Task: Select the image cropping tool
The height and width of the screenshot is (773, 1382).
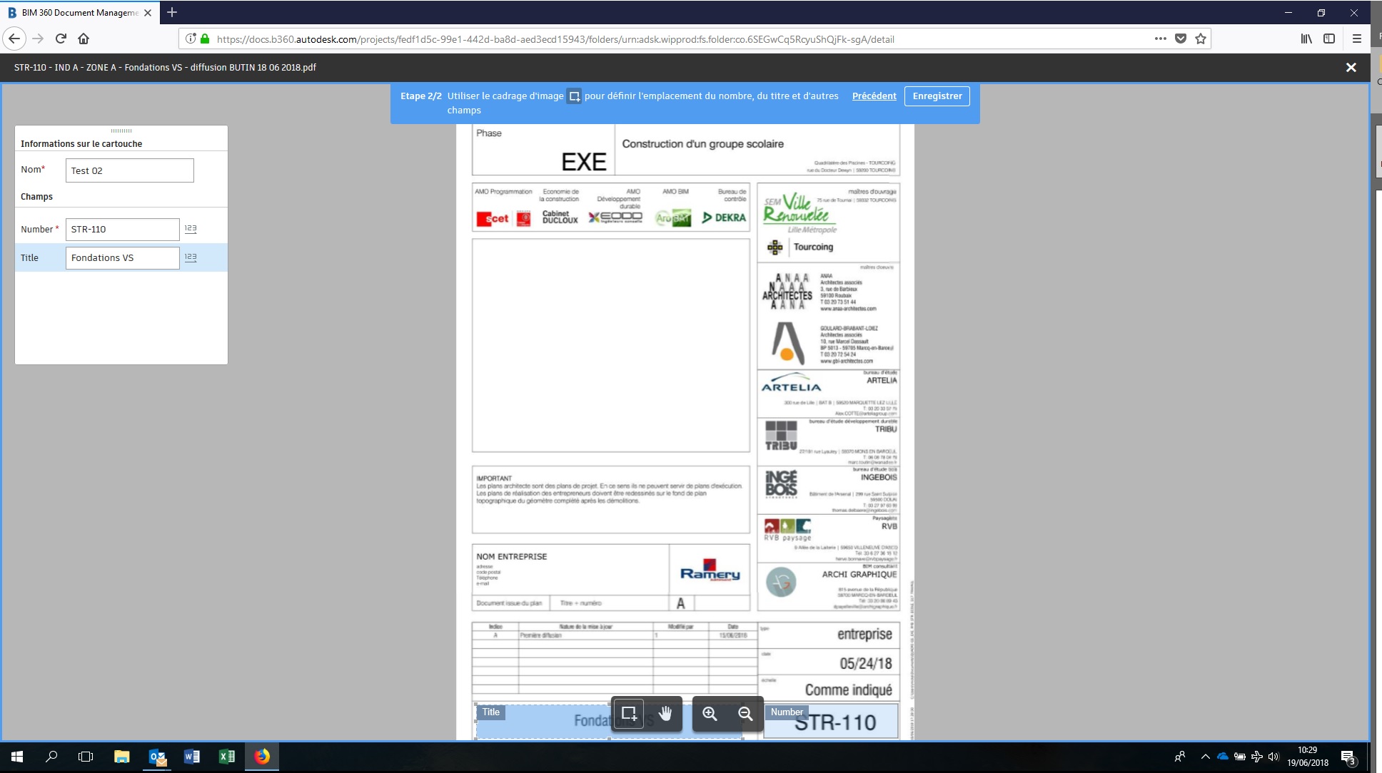Action: pos(629,713)
